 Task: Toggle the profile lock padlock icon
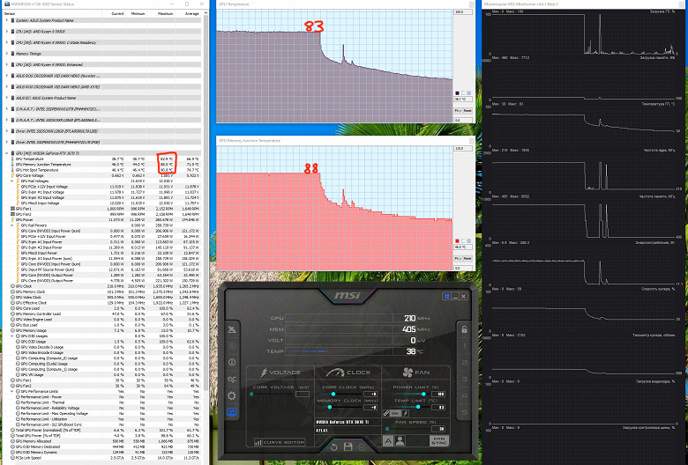pos(464,329)
